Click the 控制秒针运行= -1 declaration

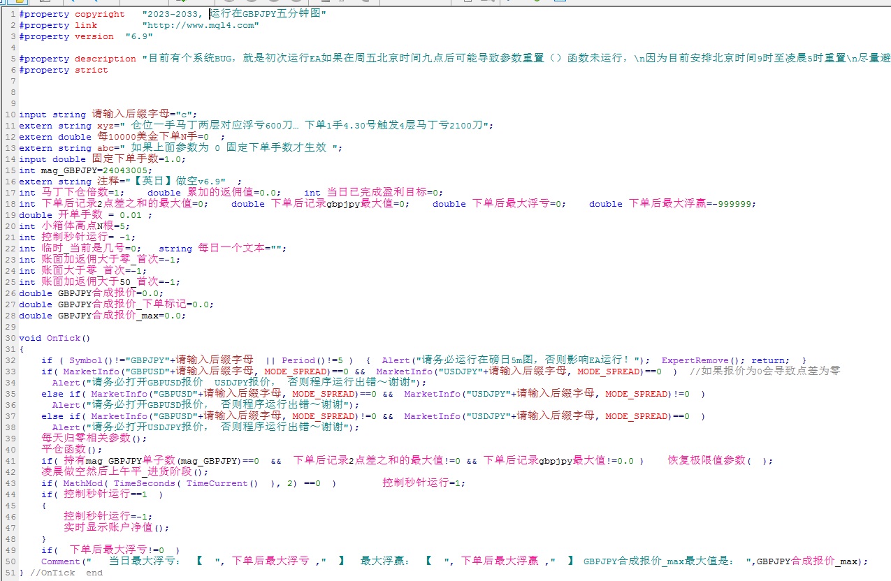[77, 237]
